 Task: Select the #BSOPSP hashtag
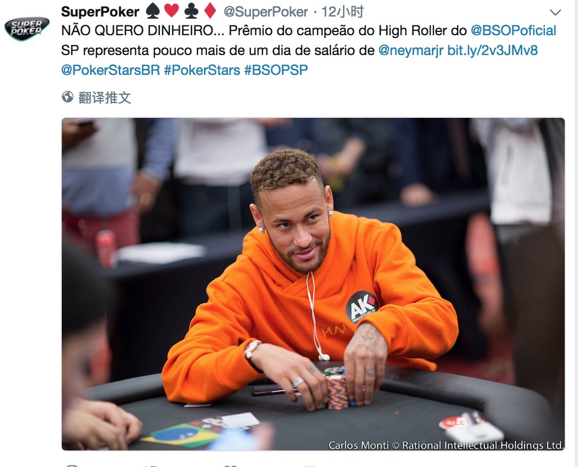click(x=276, y=70)
